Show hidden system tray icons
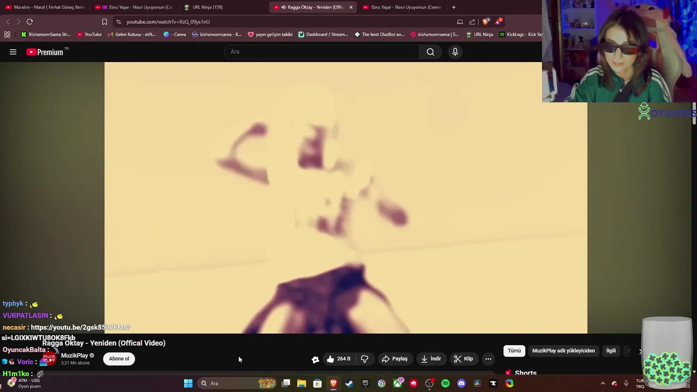Screen dimensions: 697x392 (x=603, y=383)
